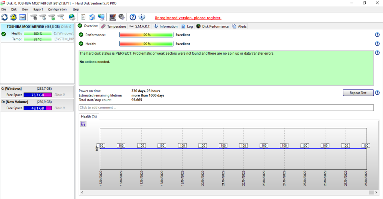Click the sidebar Temp. 38 °C bar
Viewport: 383px width, 199px height.
[x=38, y=39]
